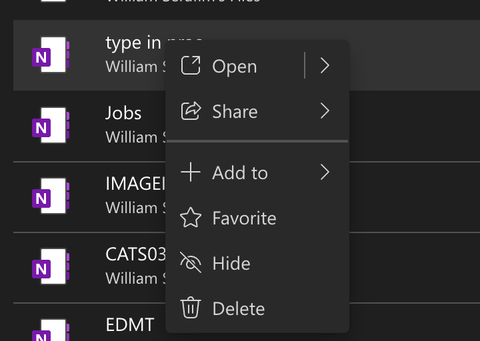This screenshot has width=480, height=341.
Task: Select the CATS03 notebook name
Action: (135, 254)
